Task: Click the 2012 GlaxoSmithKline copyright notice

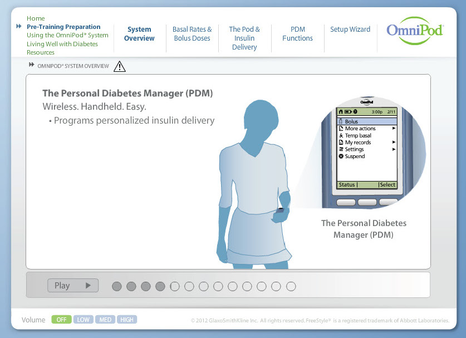Action: point(320,321)
